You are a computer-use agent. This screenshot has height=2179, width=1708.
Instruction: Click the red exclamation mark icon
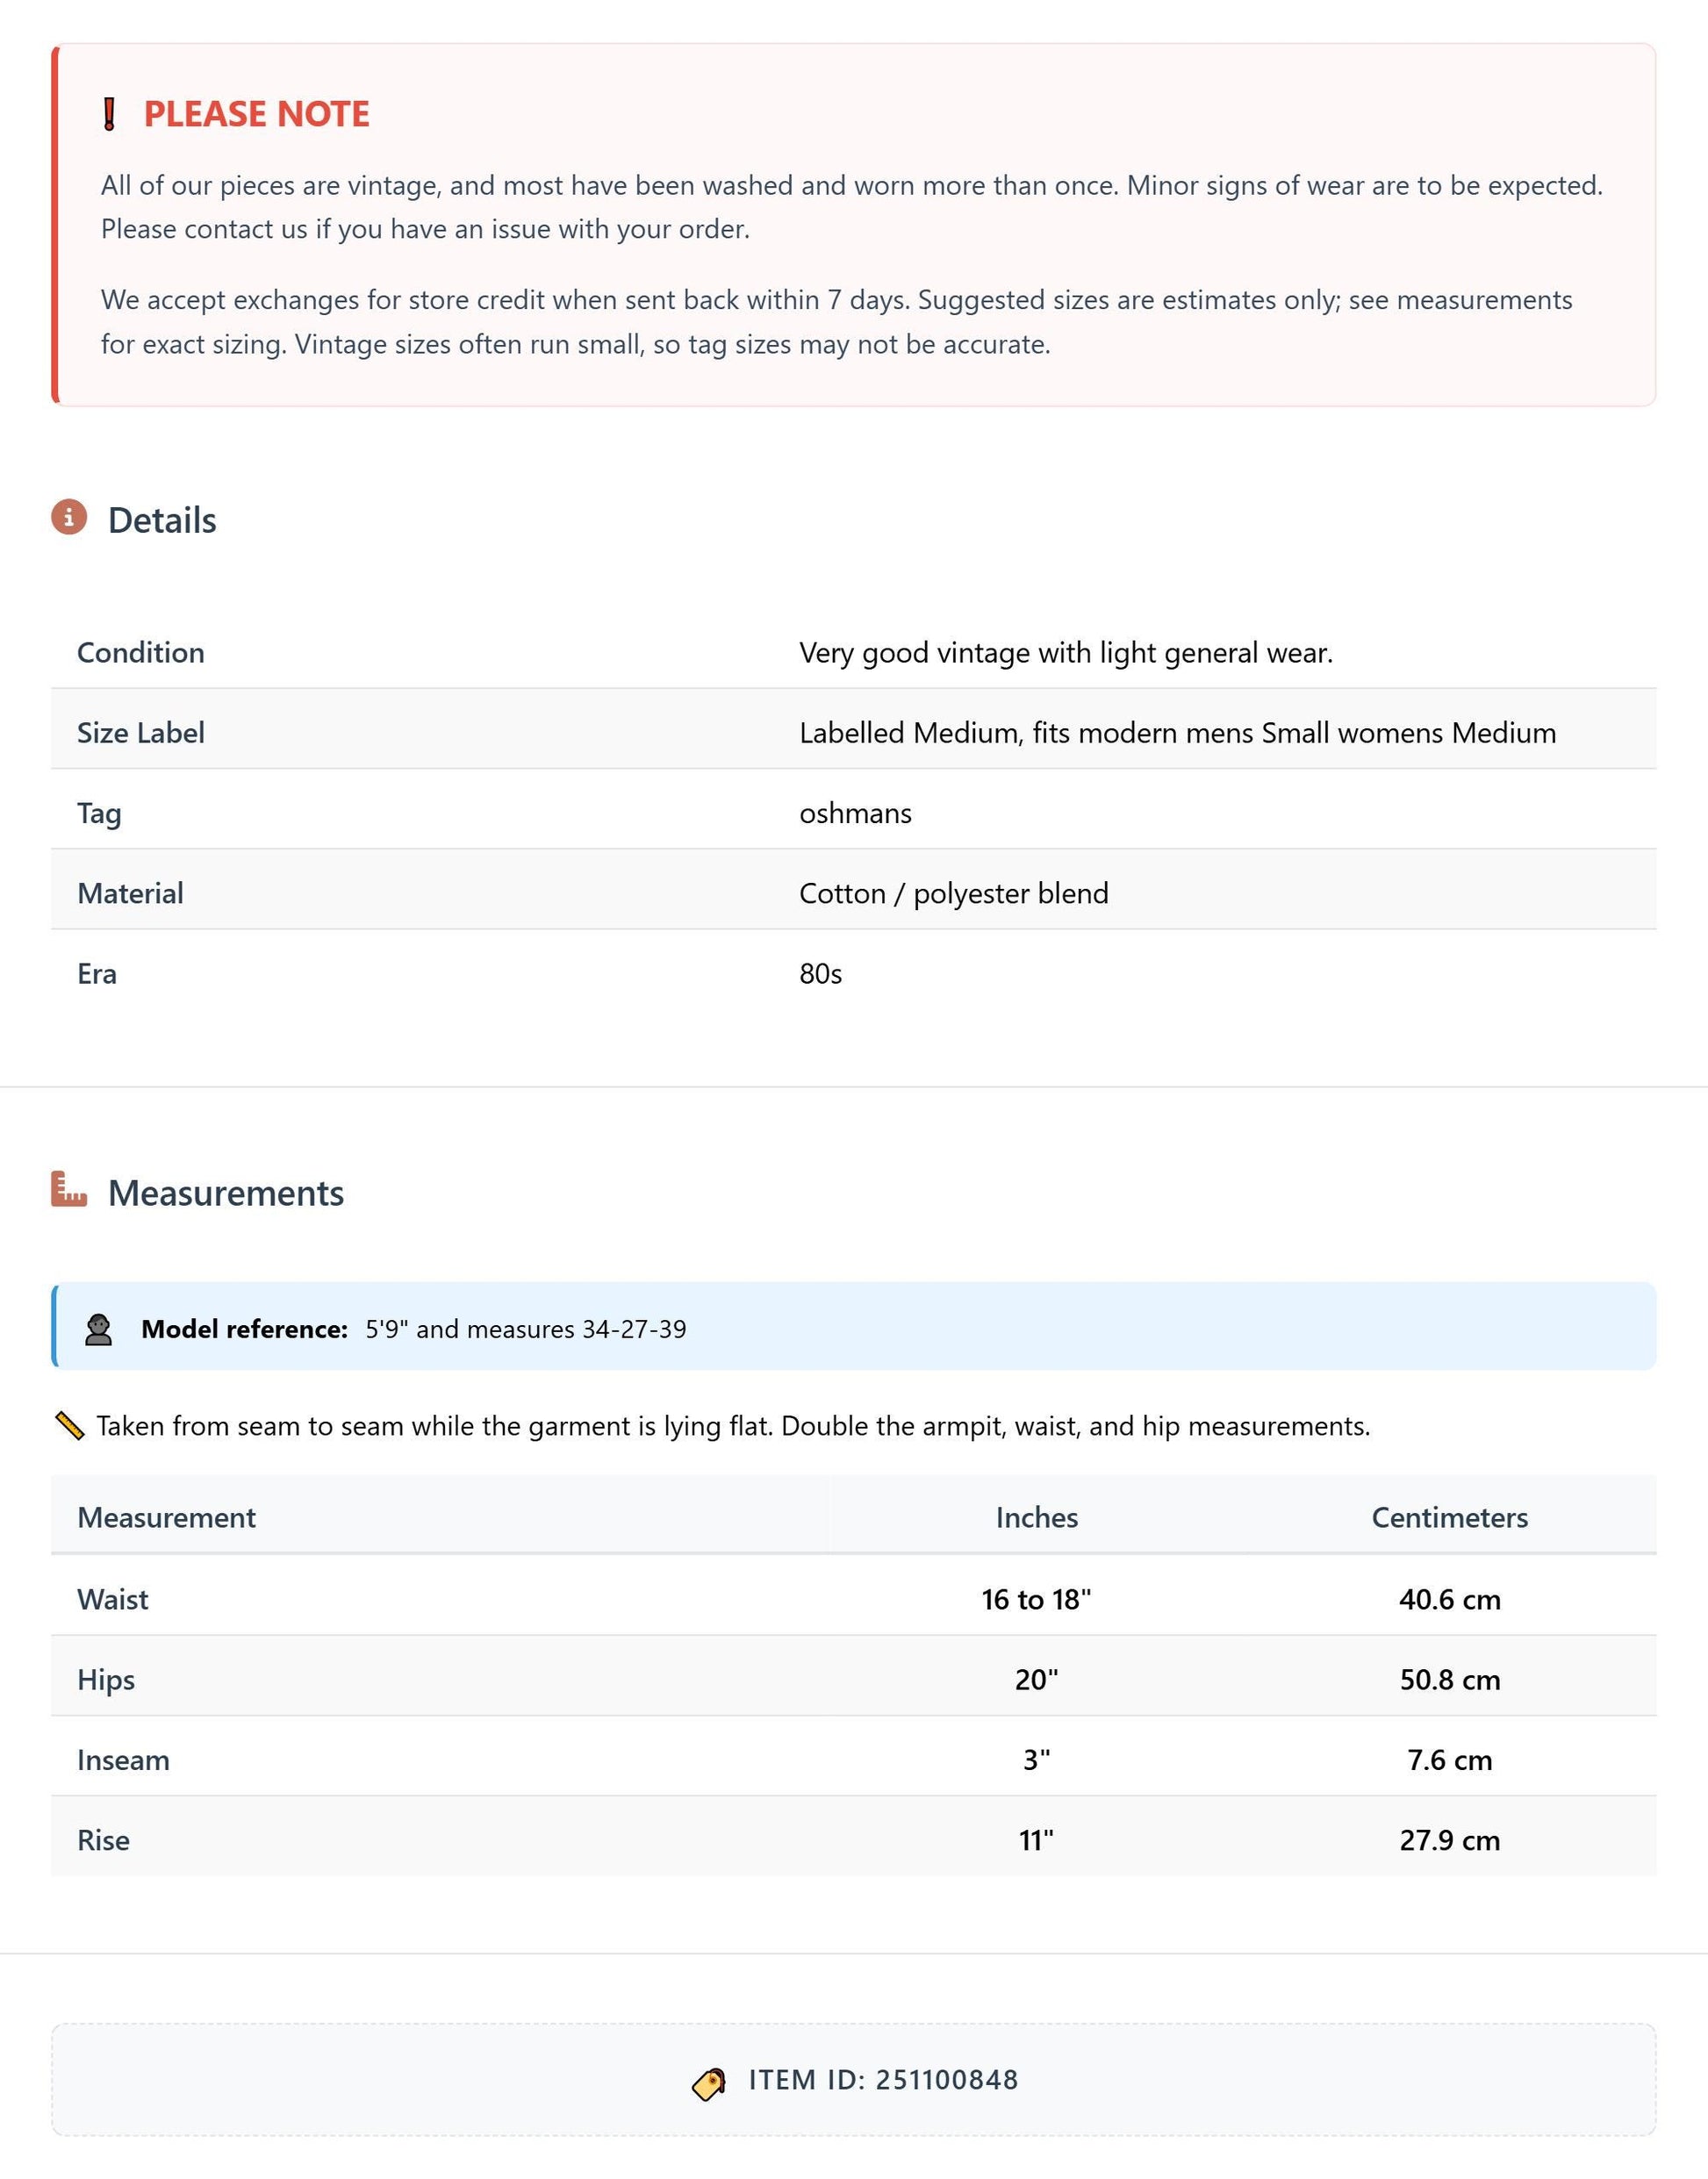click(x=110, y=114)
